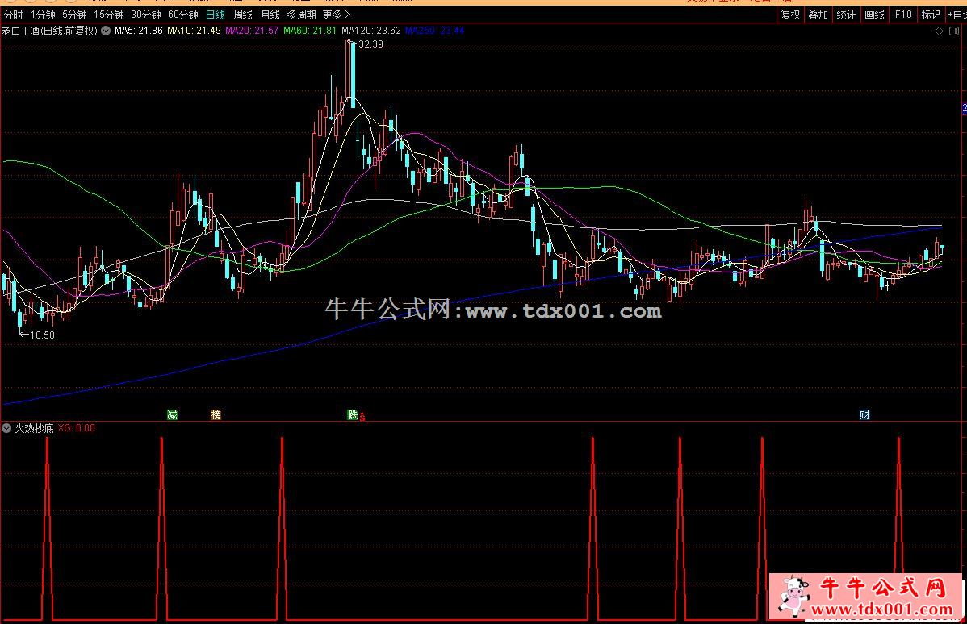Click the green 跌 event marker
The width and height of the screenshot is (967, 624).
pos(352,414)
